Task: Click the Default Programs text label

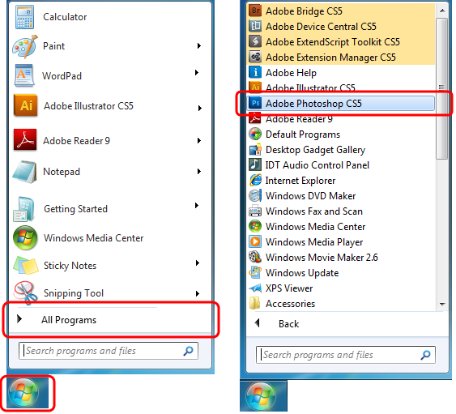Action: 303,134
